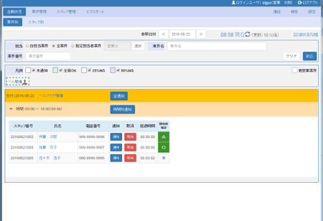Click staff number 20160621003
This screenshot has width=323, height=221.
coord(22,148)
